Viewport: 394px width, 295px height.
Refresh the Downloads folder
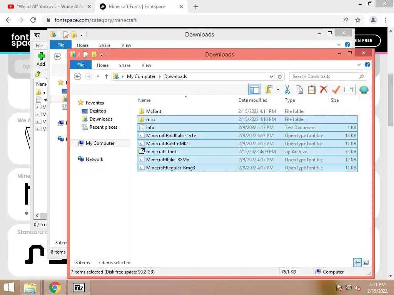[x=280, y=76]
